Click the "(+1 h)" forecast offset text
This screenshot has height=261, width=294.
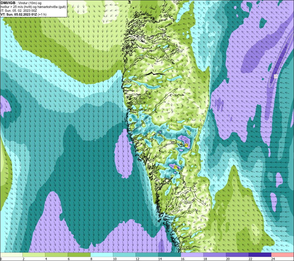[42, 14]
